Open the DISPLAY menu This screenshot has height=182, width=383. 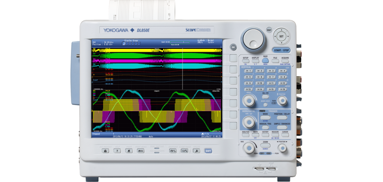point(255,61)
